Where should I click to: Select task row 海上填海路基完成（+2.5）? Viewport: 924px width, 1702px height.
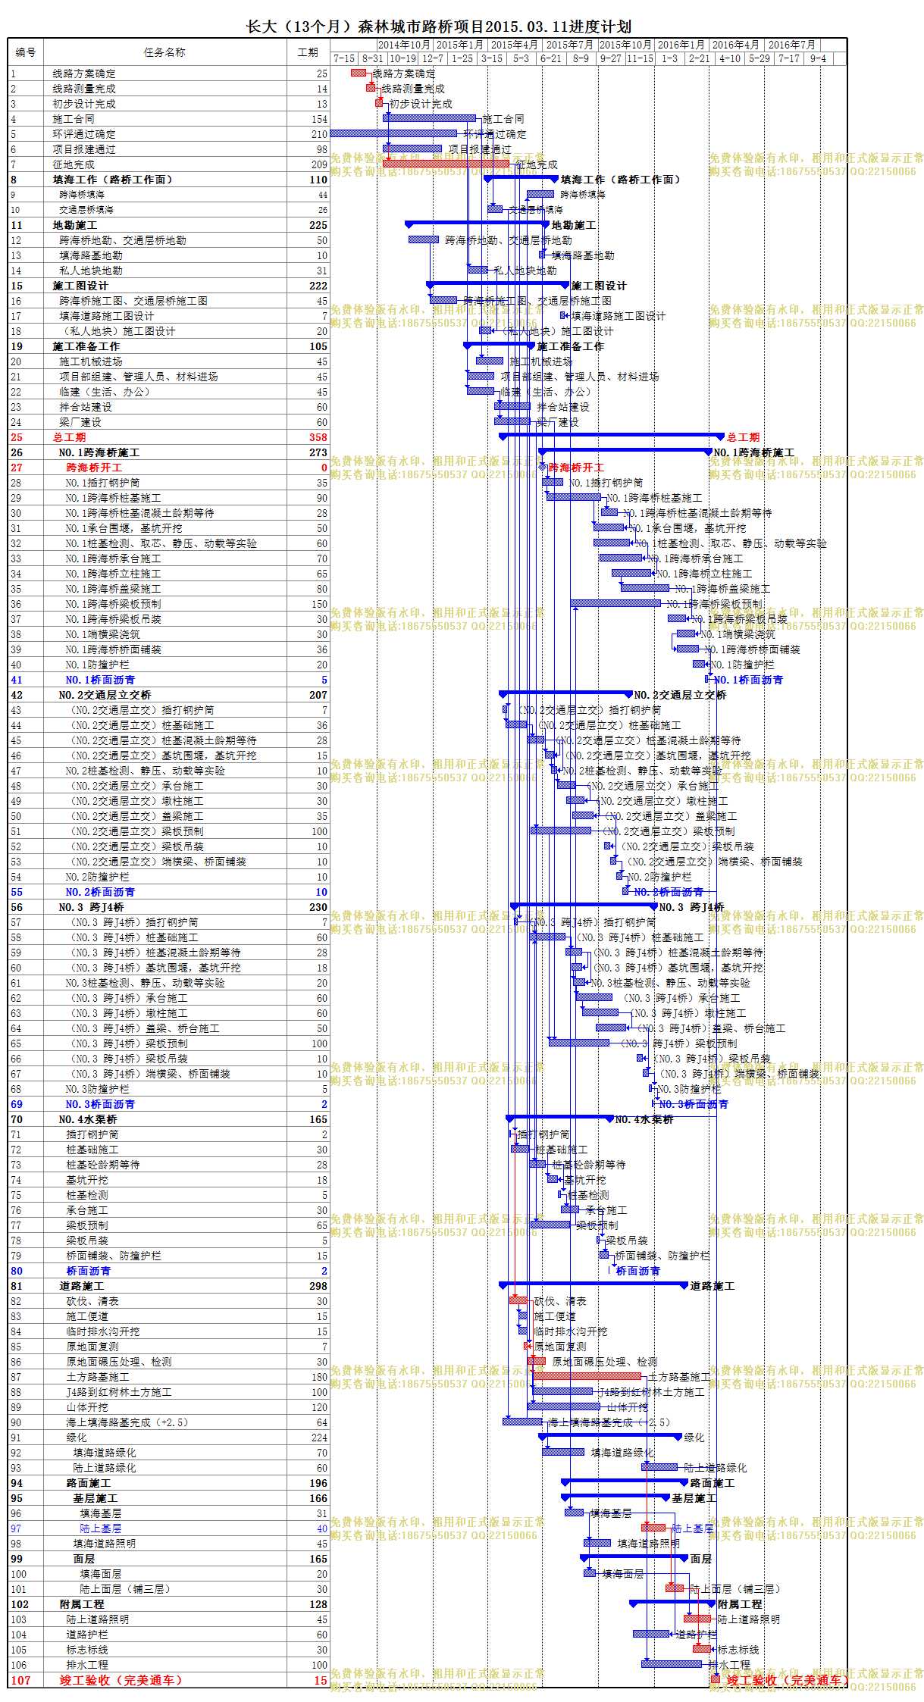pyautogui.click(x=168, y=1422)
